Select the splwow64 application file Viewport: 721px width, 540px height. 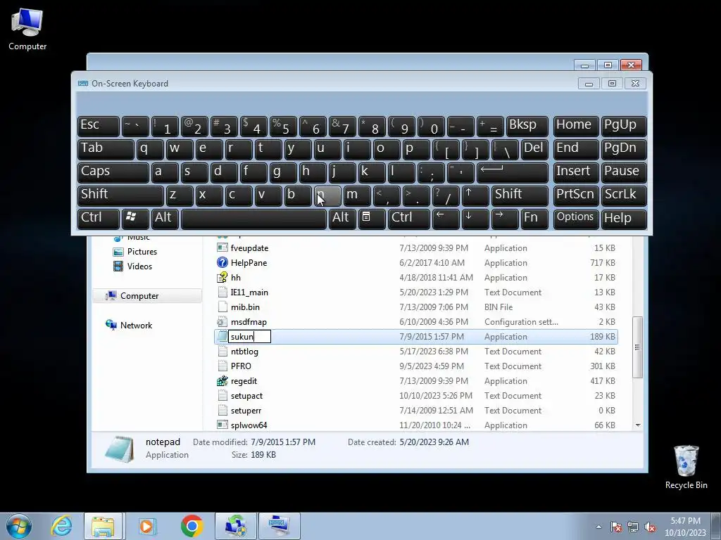[x=249, y=425]
